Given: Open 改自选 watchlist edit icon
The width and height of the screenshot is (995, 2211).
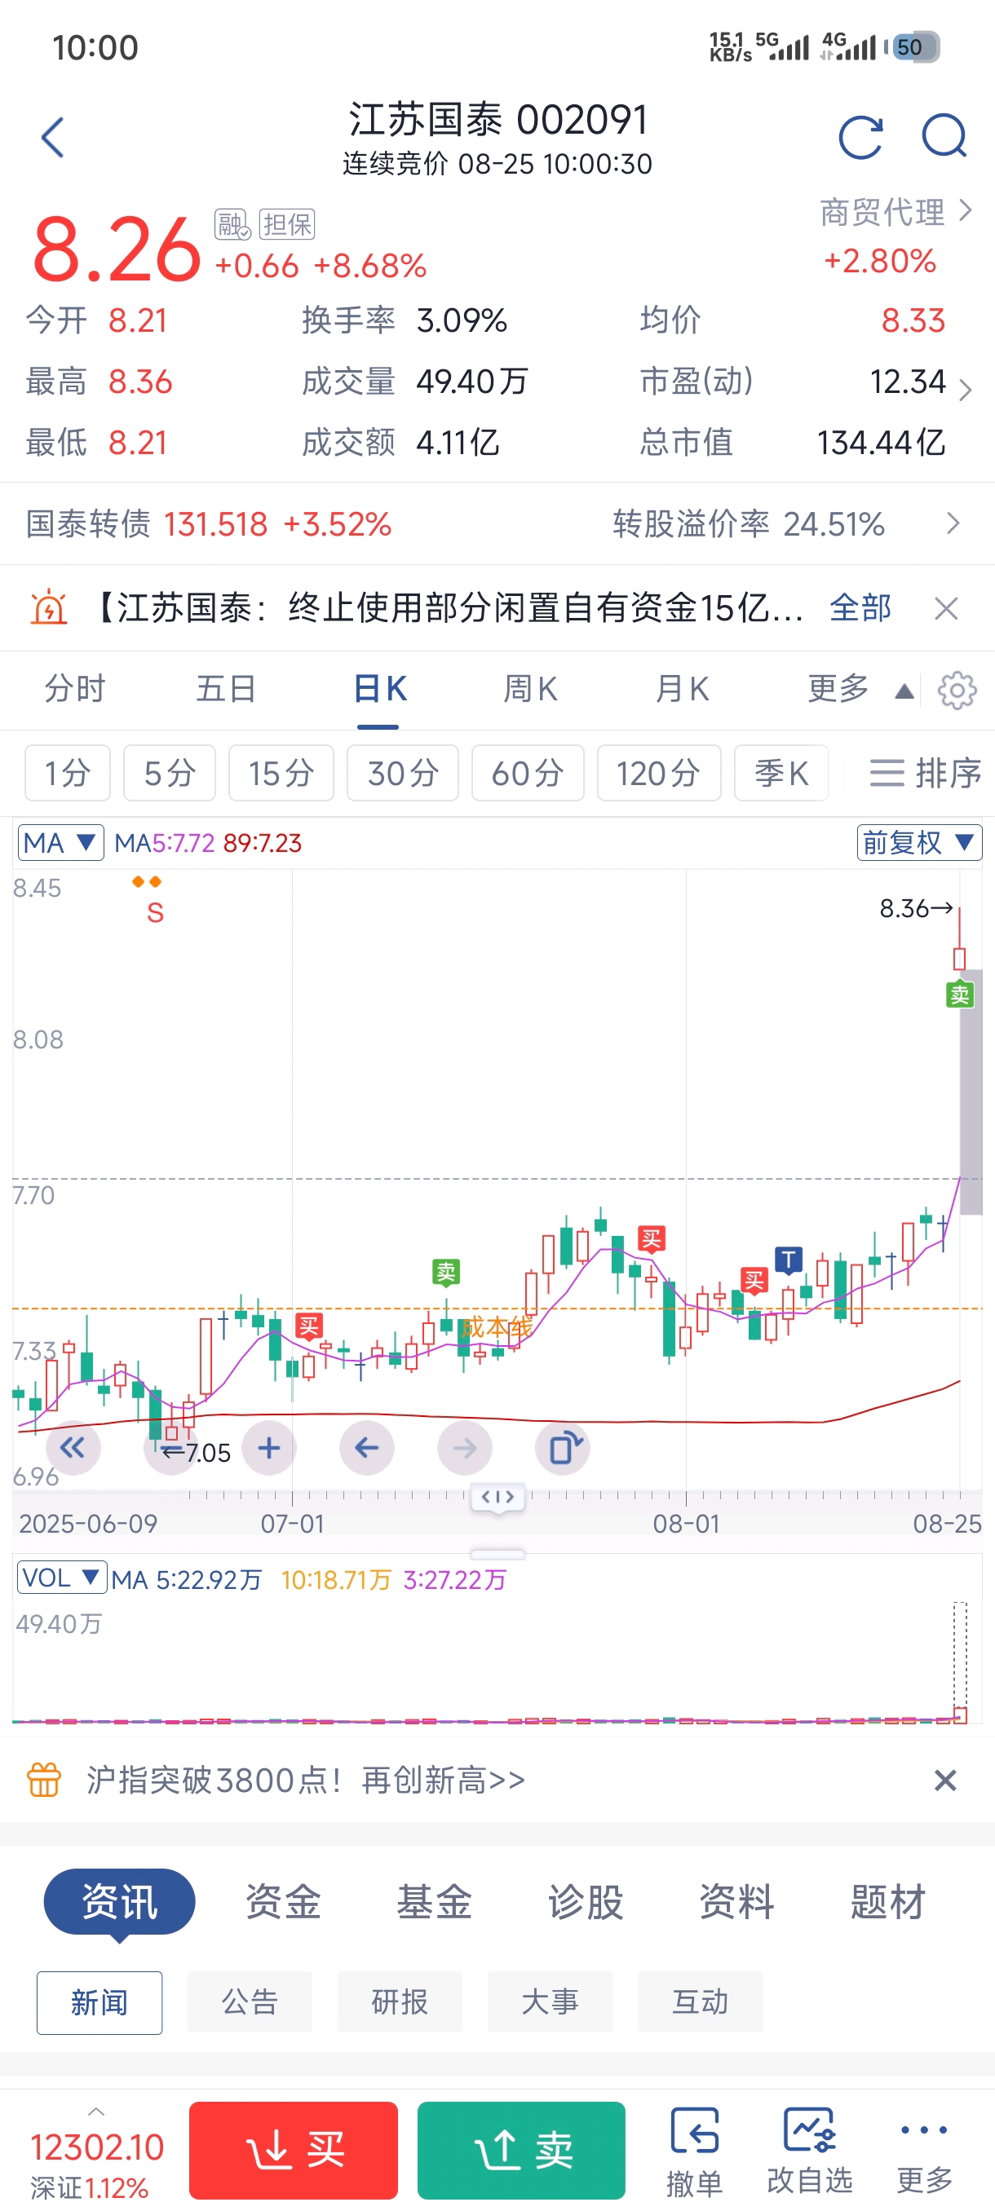Looking at the screenshot, I should click(x=810, y=2151).
